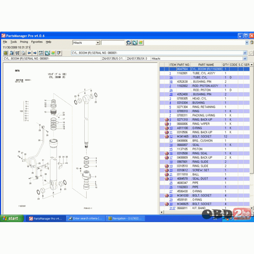Select the ZAXIS135USK-3 breadcrumb segment
The width and height of the screenshot is (254, 254).
pos(138,59)
